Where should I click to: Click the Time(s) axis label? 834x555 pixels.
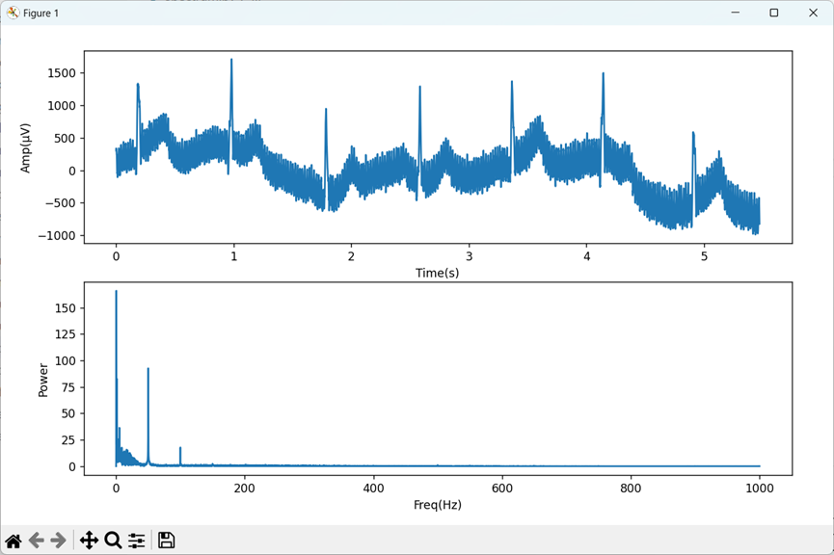(437, 273)
